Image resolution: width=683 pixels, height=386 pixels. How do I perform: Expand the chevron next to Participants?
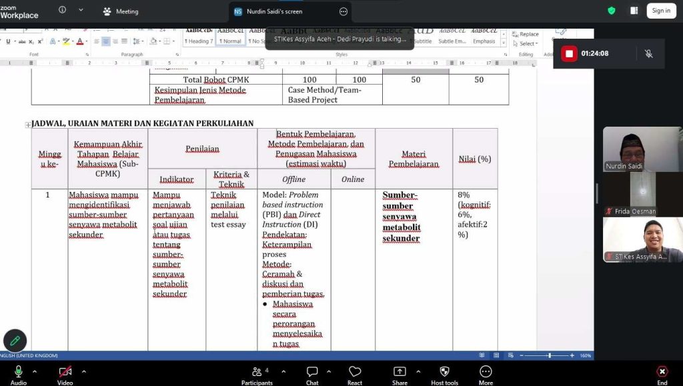click(283, 371)
